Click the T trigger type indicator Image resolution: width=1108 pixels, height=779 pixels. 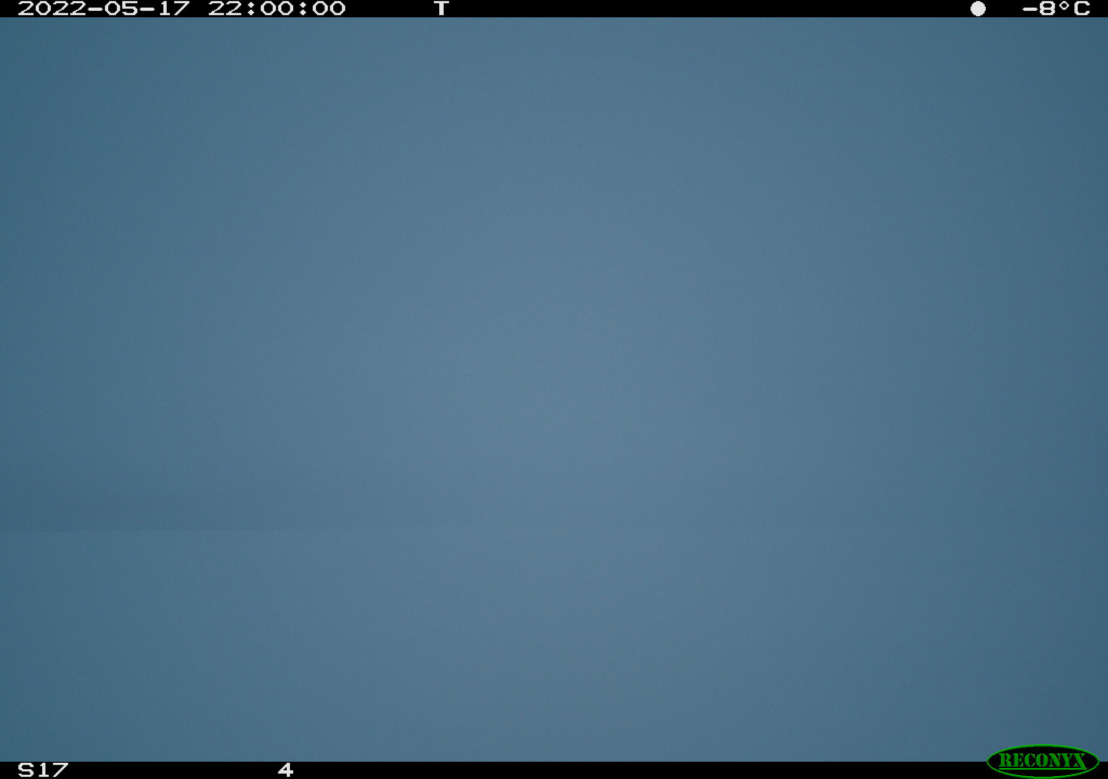tap(441, 9)
